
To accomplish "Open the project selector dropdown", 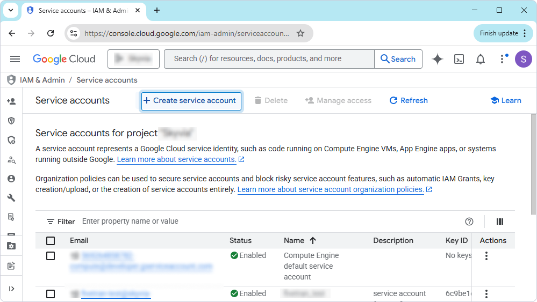I will tap(133, 59).
